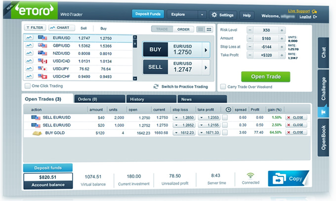Click the clock icon in trades header
The image size is (336, 201).
228,109
